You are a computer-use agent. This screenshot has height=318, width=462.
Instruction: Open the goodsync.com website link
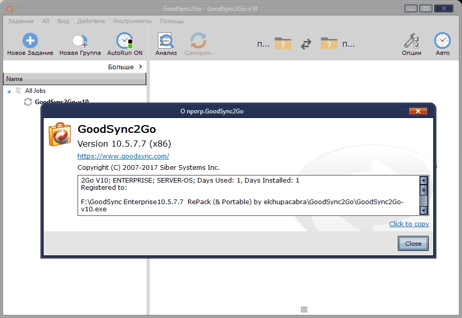coord(123,156)
